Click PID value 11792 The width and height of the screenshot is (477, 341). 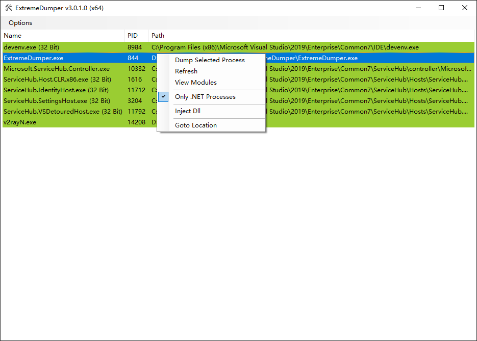coord(137,112)
